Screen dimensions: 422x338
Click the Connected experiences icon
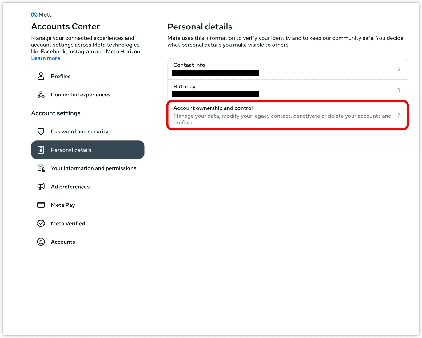pyautogui.click(x=41, y=95)
